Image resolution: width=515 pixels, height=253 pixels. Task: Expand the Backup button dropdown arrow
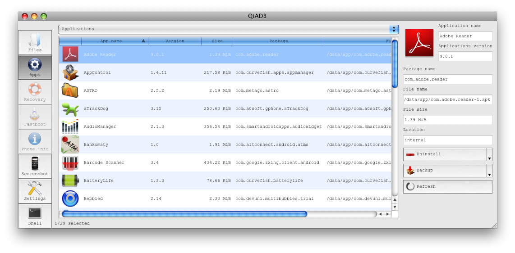(489, 171)
